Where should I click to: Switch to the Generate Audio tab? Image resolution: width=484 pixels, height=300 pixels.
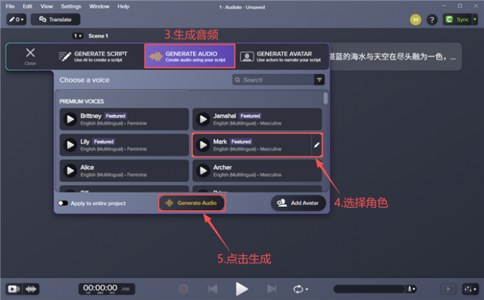point(190,56)
